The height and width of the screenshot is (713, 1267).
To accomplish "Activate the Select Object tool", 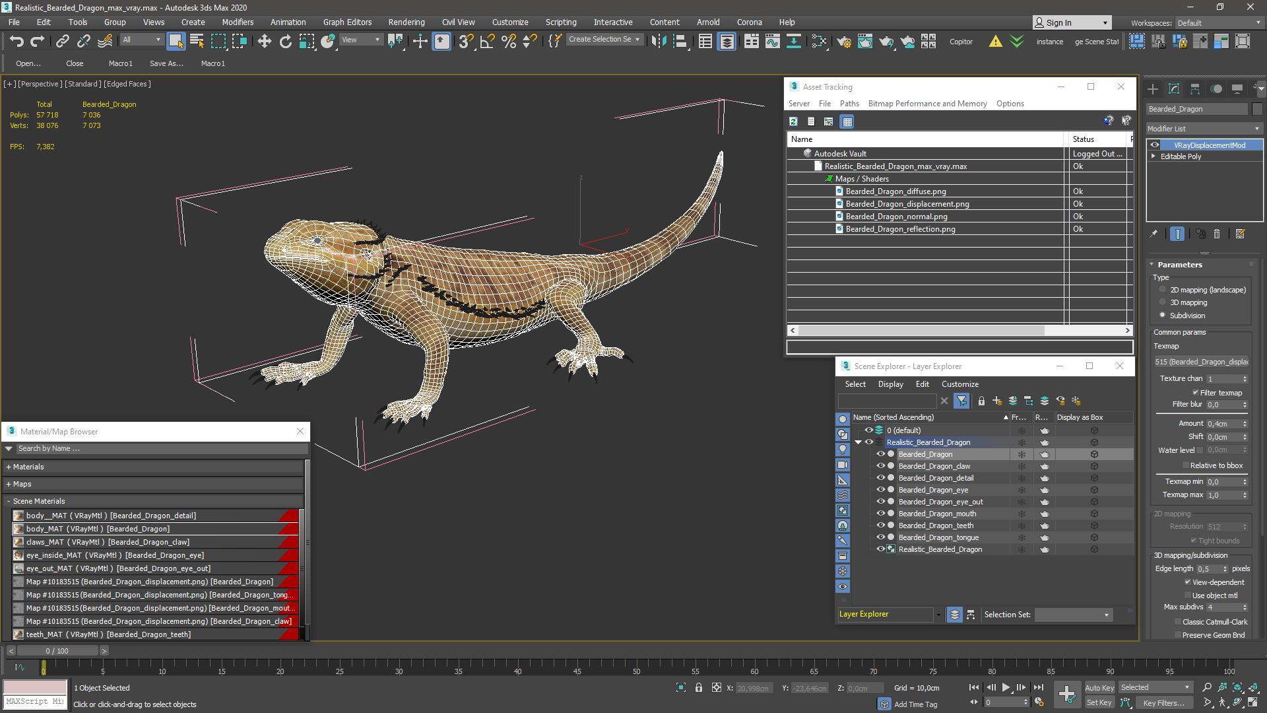I will coord(176,42).
